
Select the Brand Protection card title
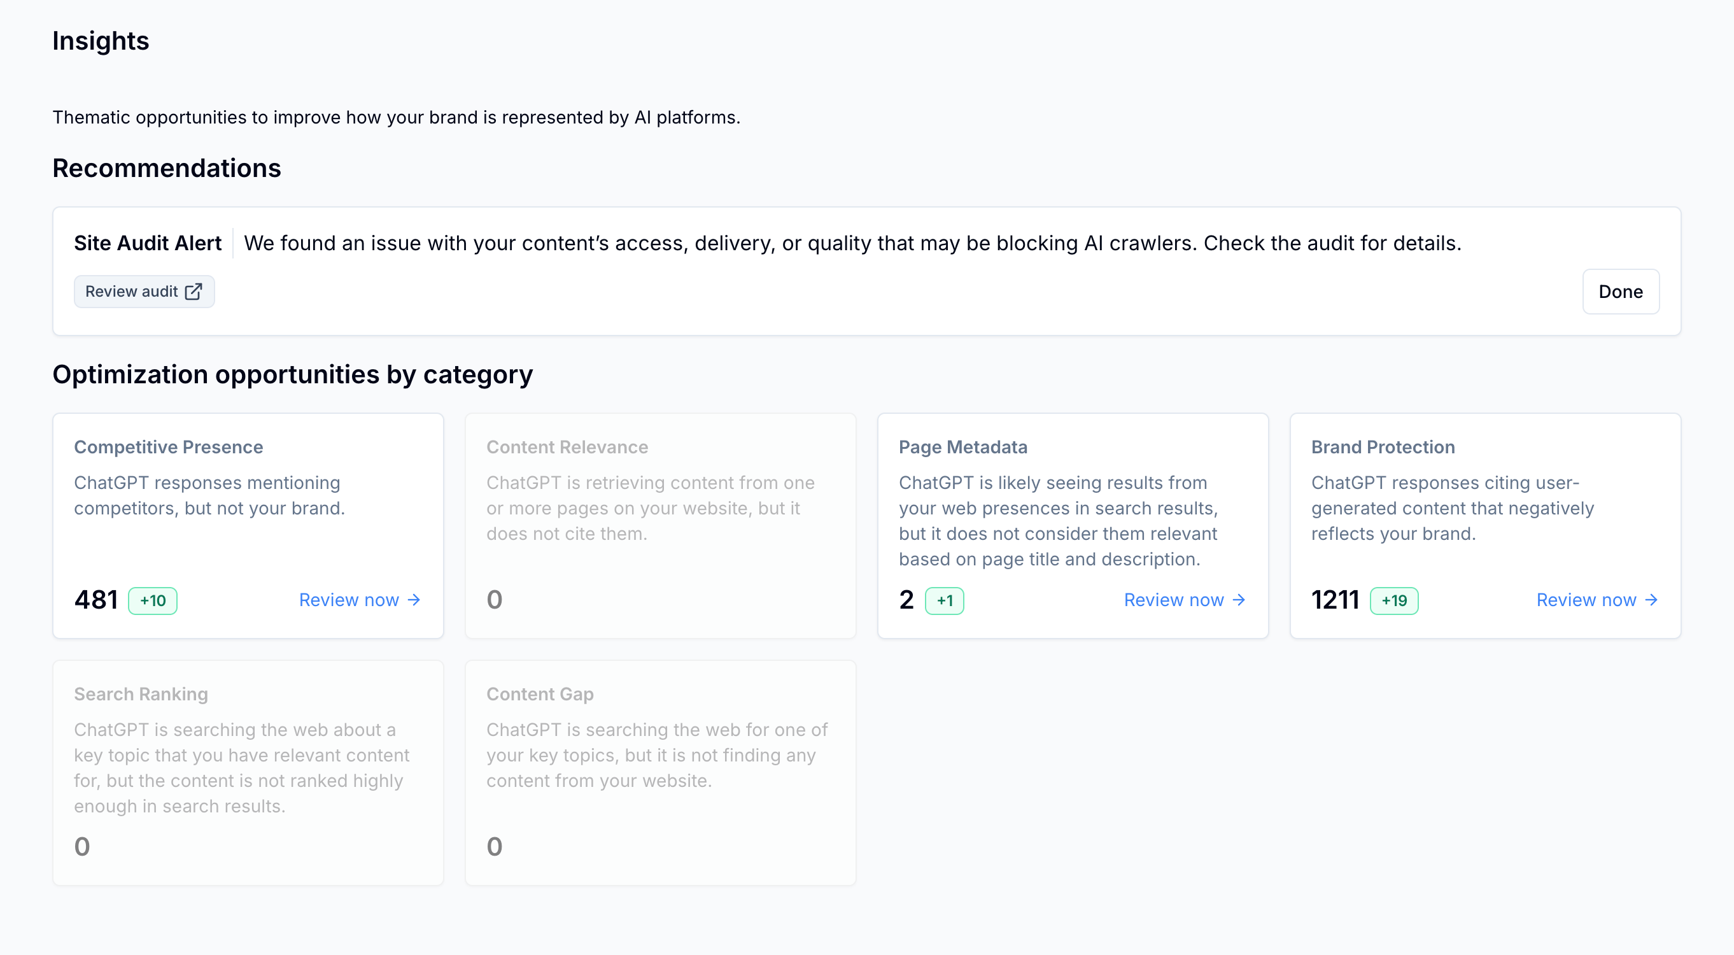pyautogui.click(x=1383, y=447)
